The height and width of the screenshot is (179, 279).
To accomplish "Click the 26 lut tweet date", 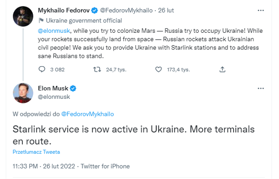I will 166,11.
